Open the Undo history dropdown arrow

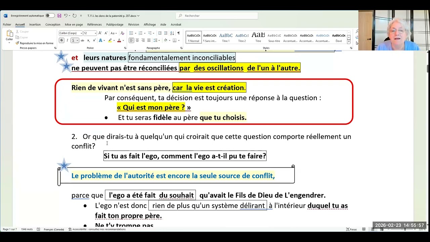pyautogui.click(x=69, y=16)
